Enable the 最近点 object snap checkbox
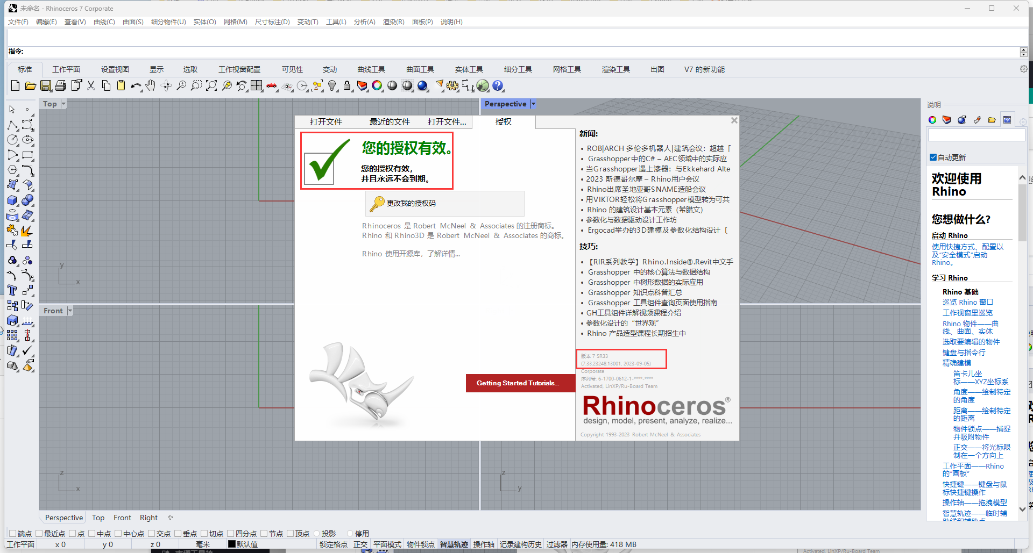 point(39,534)
